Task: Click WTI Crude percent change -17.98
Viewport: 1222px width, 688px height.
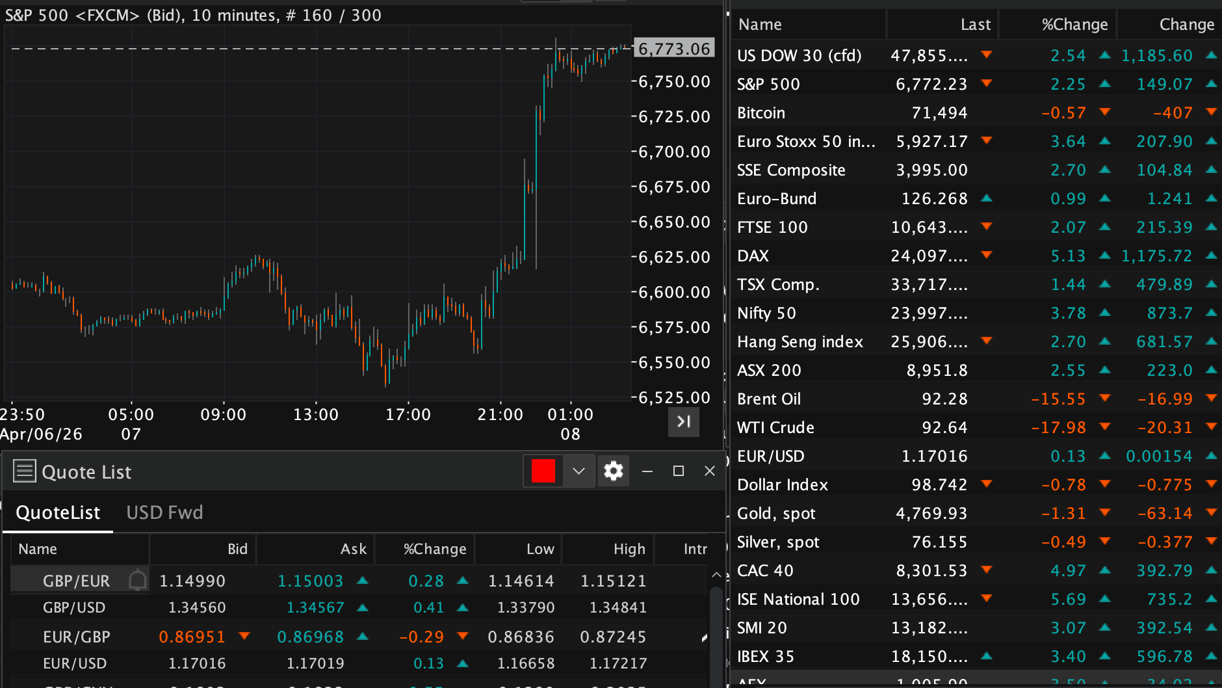Action: click(x=1058, y=427)
